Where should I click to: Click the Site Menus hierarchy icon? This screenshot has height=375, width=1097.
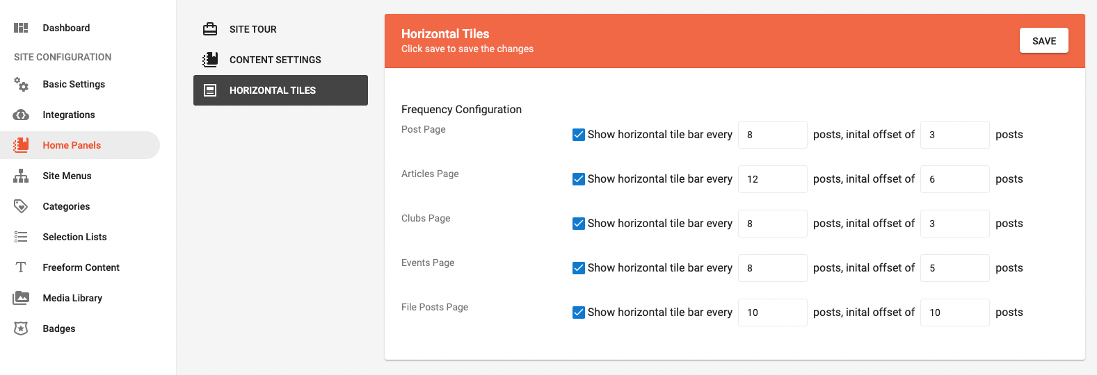tap(21, 176)
